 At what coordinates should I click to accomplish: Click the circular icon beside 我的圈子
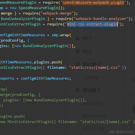(78, 64)
